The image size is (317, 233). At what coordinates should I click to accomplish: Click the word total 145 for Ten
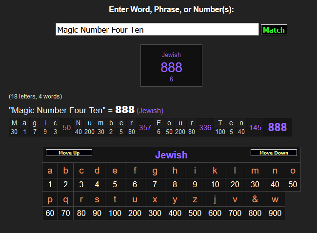(x=255, y=127)
